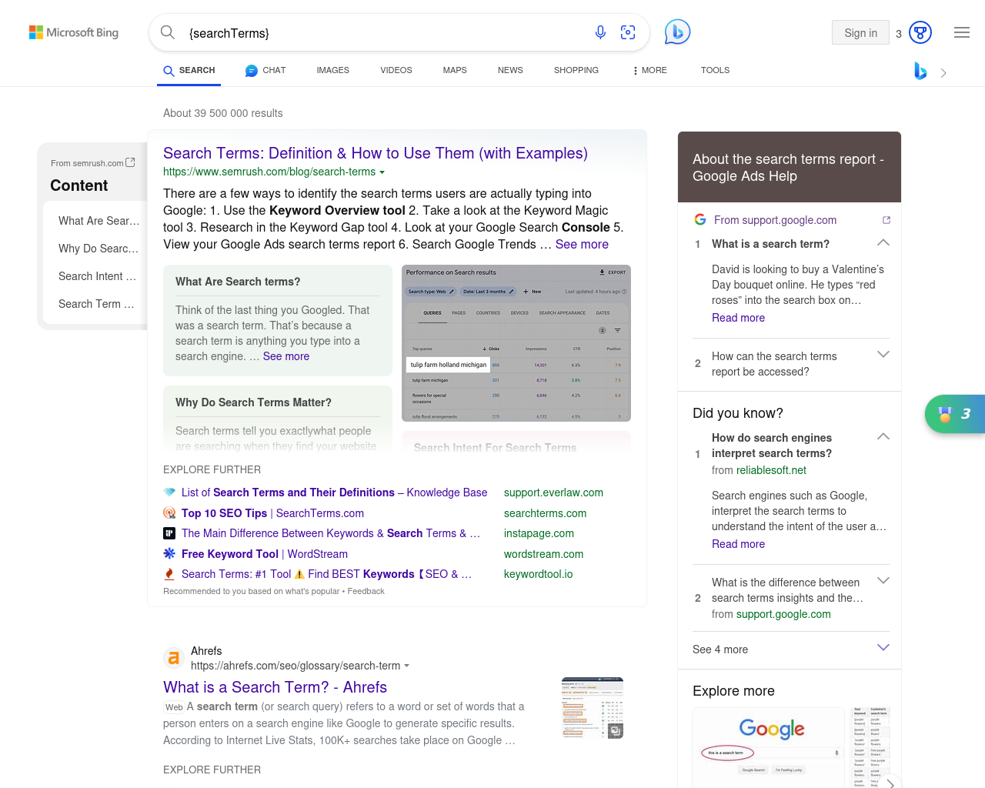This screenshot has width=985, height=788.
Task: Click the search magnifier icon in search box
Action: click(167, 32)
